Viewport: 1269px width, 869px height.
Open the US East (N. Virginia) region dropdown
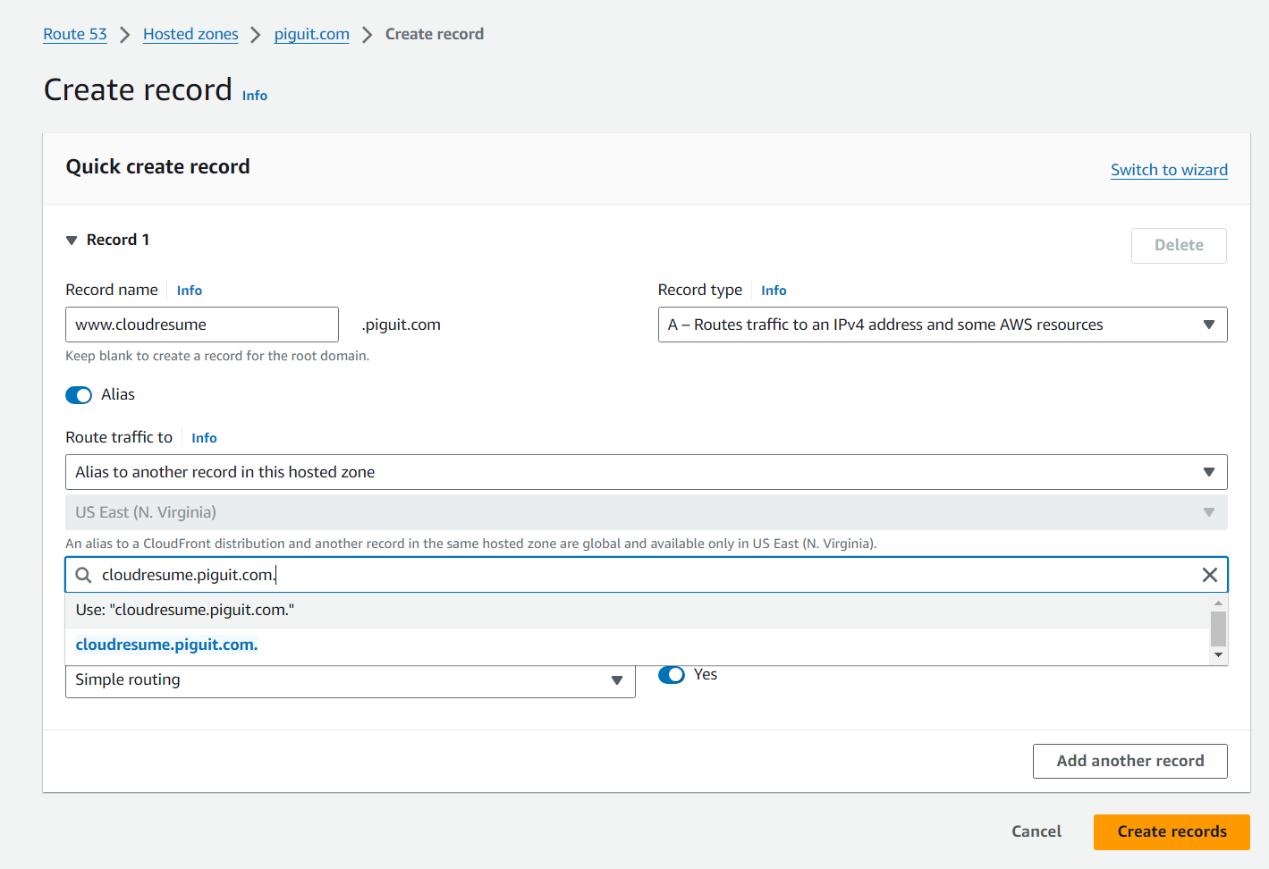[647, 512]
